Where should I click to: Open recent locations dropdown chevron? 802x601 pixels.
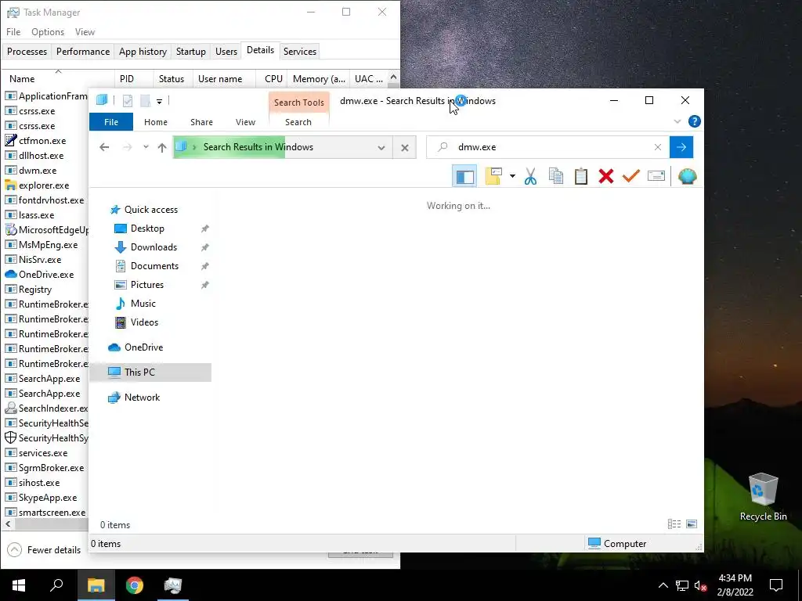(146, 147)
